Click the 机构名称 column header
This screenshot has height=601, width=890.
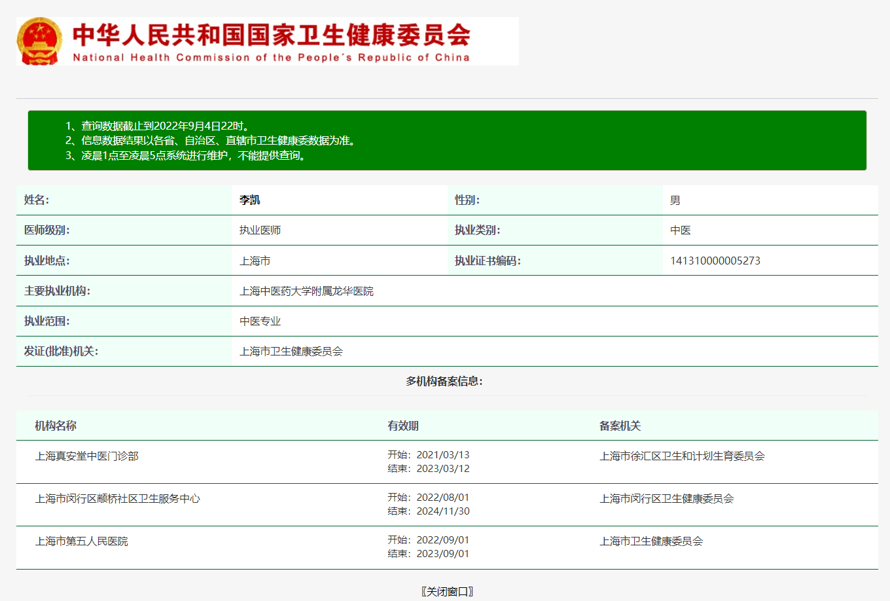coord(56,426)
